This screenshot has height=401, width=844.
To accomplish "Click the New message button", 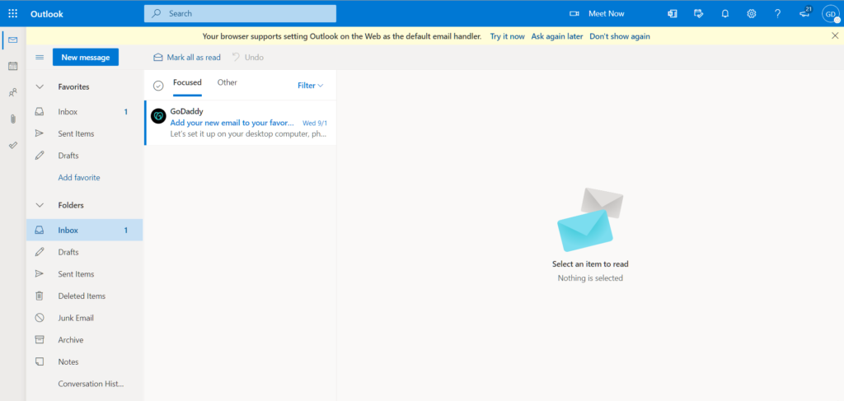I will pyautogui.click(x=86, y=57).
